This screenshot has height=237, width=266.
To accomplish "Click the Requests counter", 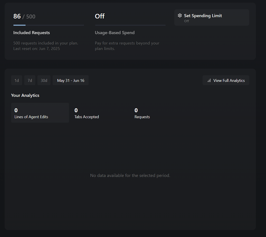I will (142, 113).
